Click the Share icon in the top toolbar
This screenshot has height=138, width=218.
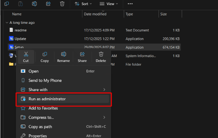pyautogui.click(x=48, y=4)
